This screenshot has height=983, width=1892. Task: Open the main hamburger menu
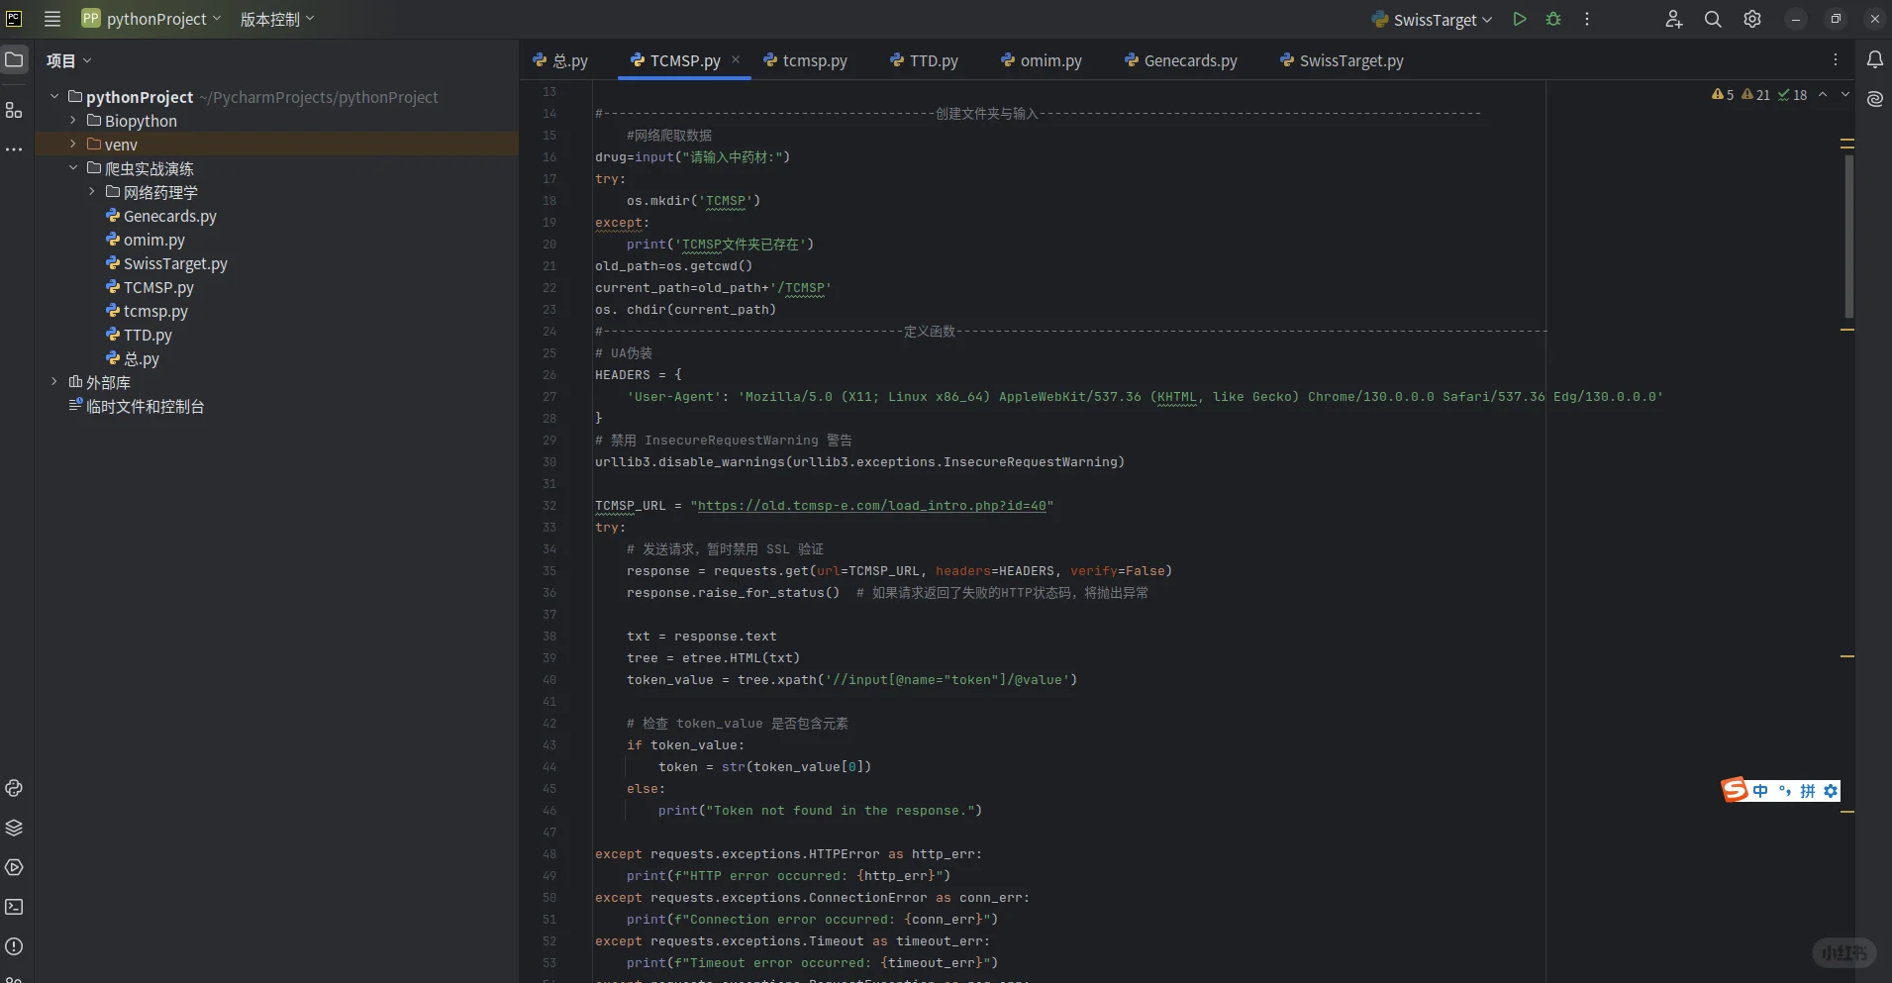(x=52, y=19)
